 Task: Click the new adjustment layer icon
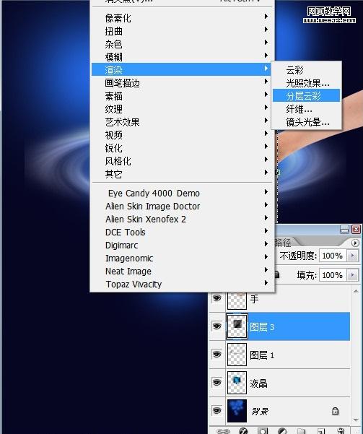[282, 430]
